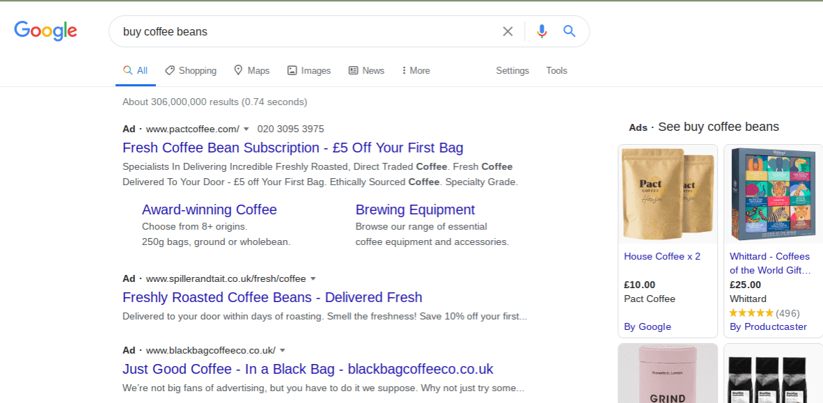The height and width of the screenshot is (403, 823).
Task: Click Whittard gift box product image
Action: click(773, 193)
